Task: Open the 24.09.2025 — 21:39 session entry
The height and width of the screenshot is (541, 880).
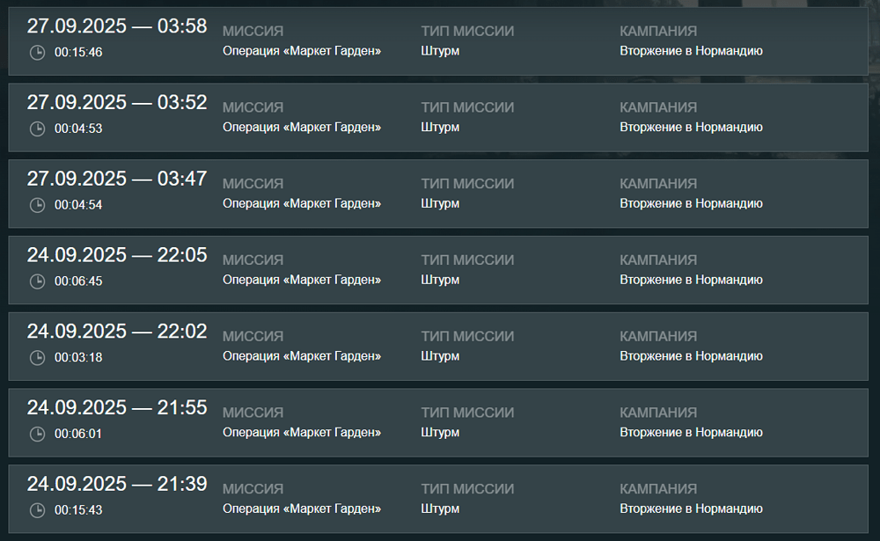Action: tap(438, 499)
